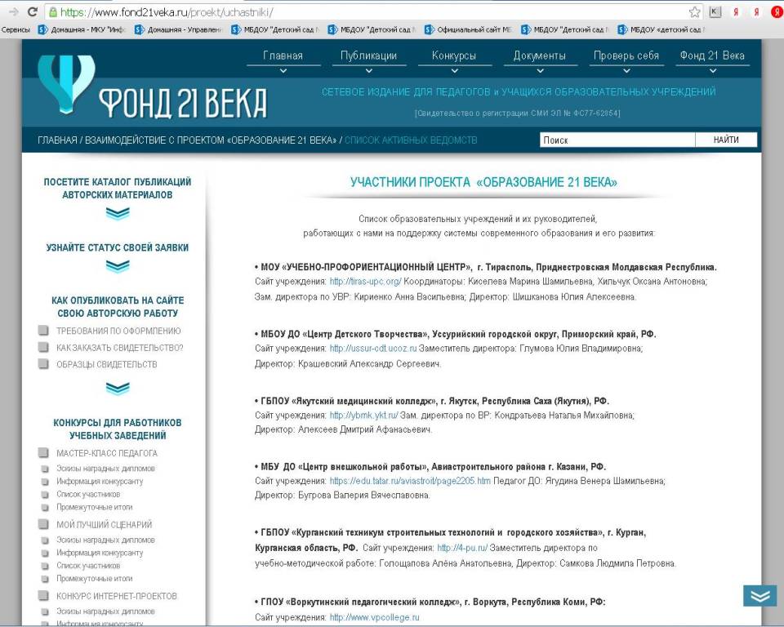Visit the edu.tatar.ru/aviastroit/page2205.htm link
The image size is (784, 627).
tap(410, 481)
